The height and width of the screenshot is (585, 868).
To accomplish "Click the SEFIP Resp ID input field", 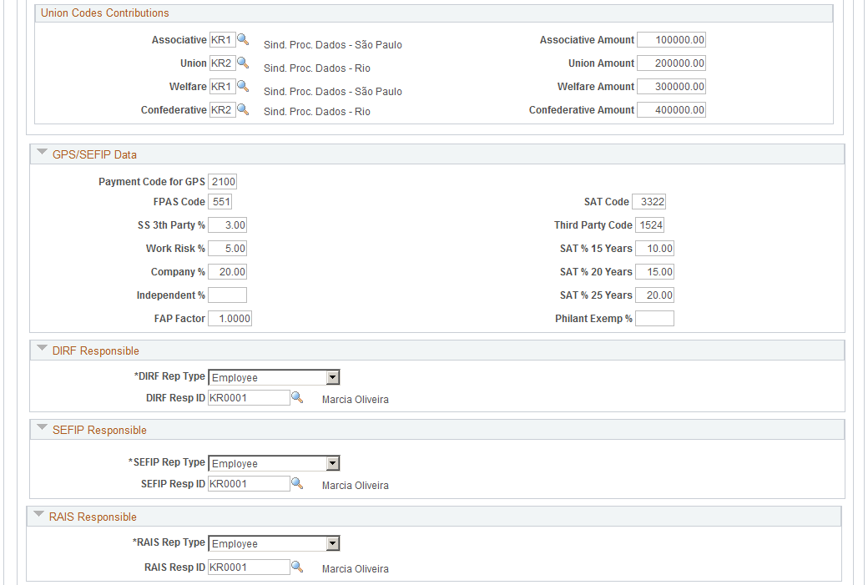I will 249,483.
